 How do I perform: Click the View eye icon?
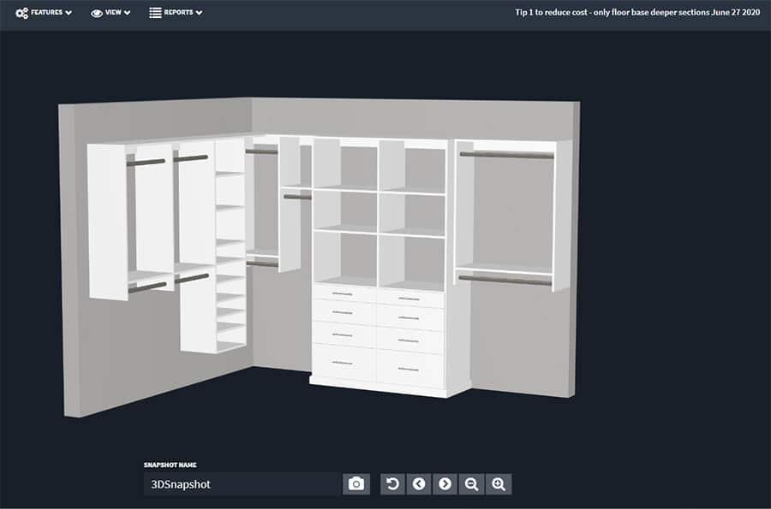pos(96,13)
